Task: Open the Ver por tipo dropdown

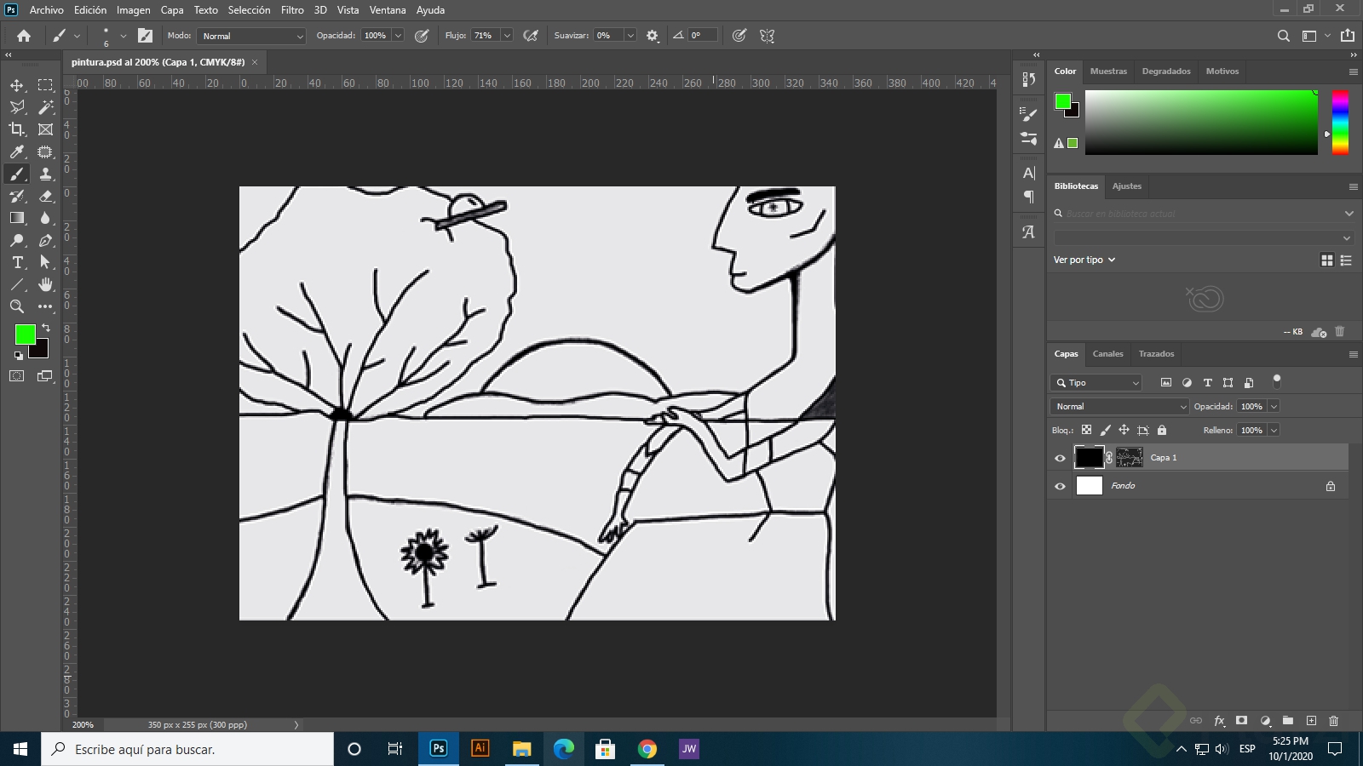Action: (x=1084, y=260)
